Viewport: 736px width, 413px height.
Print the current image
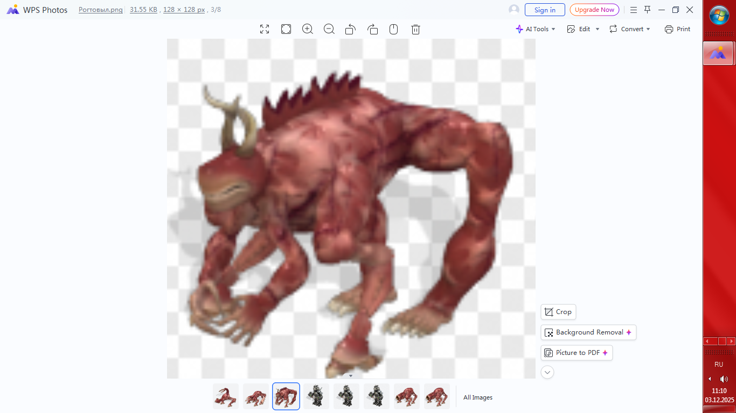677,29
